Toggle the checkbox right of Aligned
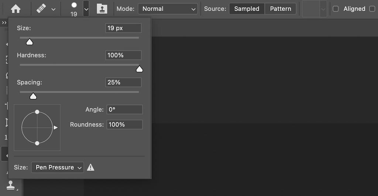 tap(372, 8)
